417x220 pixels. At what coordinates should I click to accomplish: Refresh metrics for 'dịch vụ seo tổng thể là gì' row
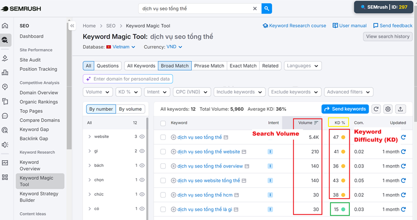tap(403, 209)
